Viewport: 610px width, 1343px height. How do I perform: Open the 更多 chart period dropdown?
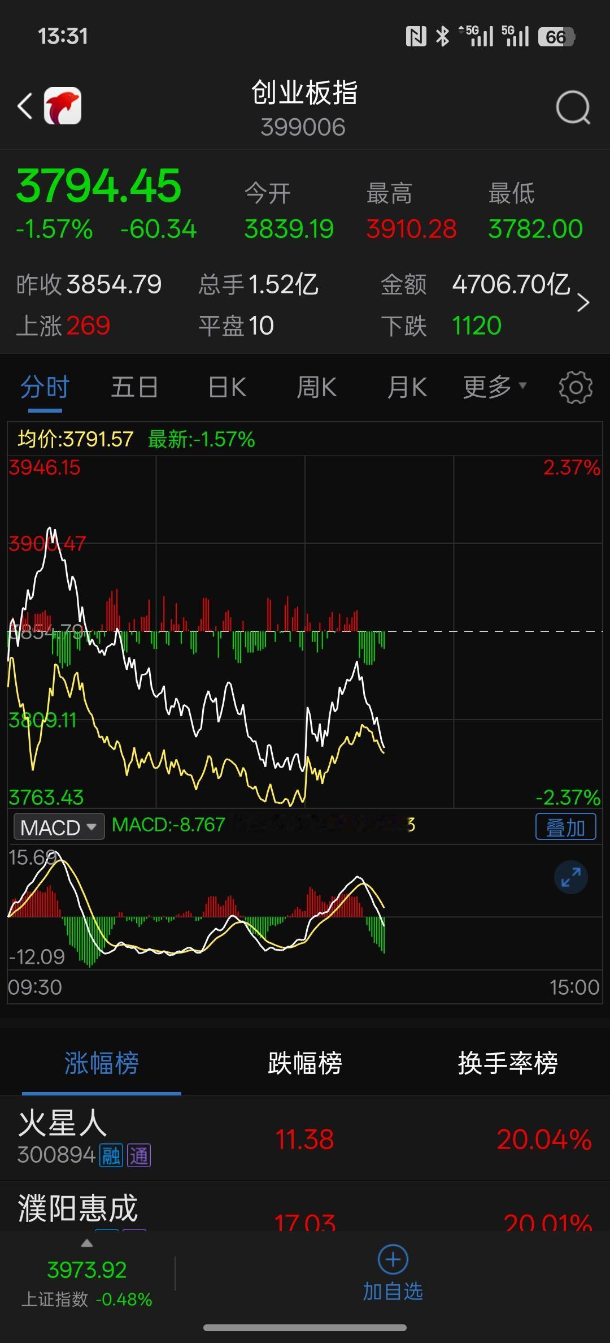(x=494, y=388)
